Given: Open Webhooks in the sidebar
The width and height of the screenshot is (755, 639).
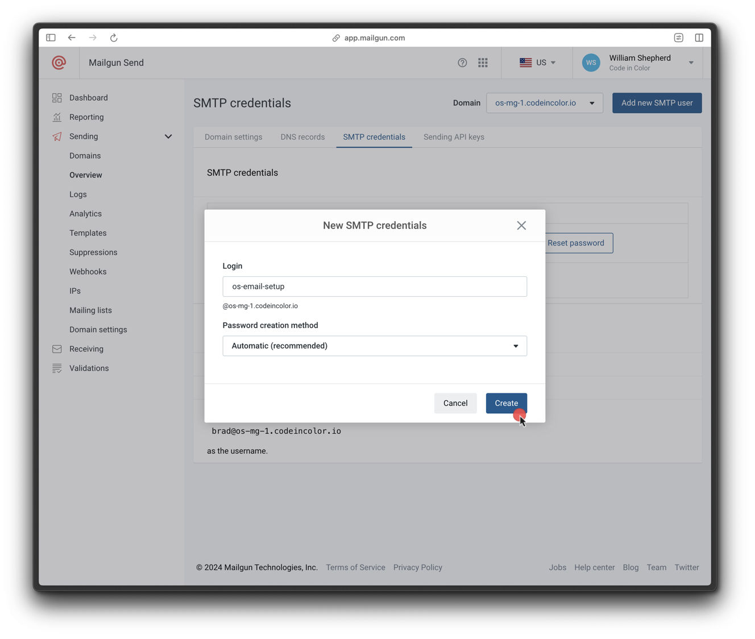Looking at the screenshot, I should 88,272.
